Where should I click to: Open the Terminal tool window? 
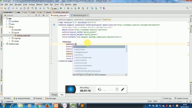pyautogui.click(x=38, y=98)
